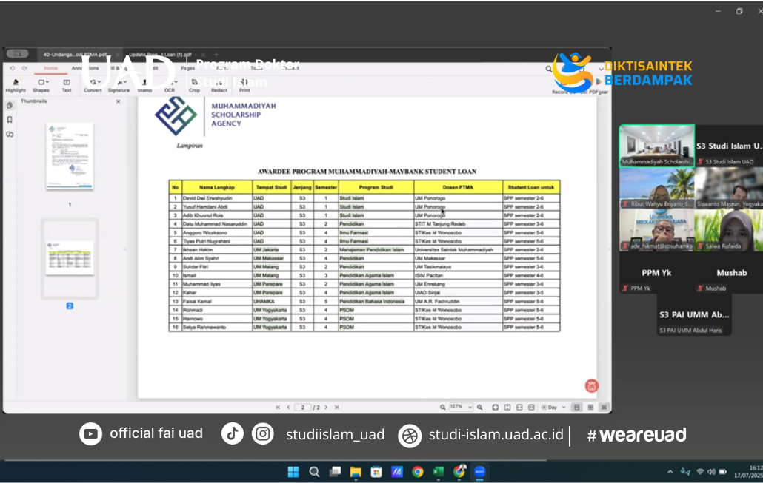Click the fit height view icon
The image size is (763, 483).
click(507, 408)
